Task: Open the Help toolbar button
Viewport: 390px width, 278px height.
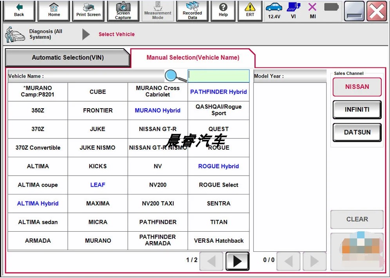Action: coord(223,11)
